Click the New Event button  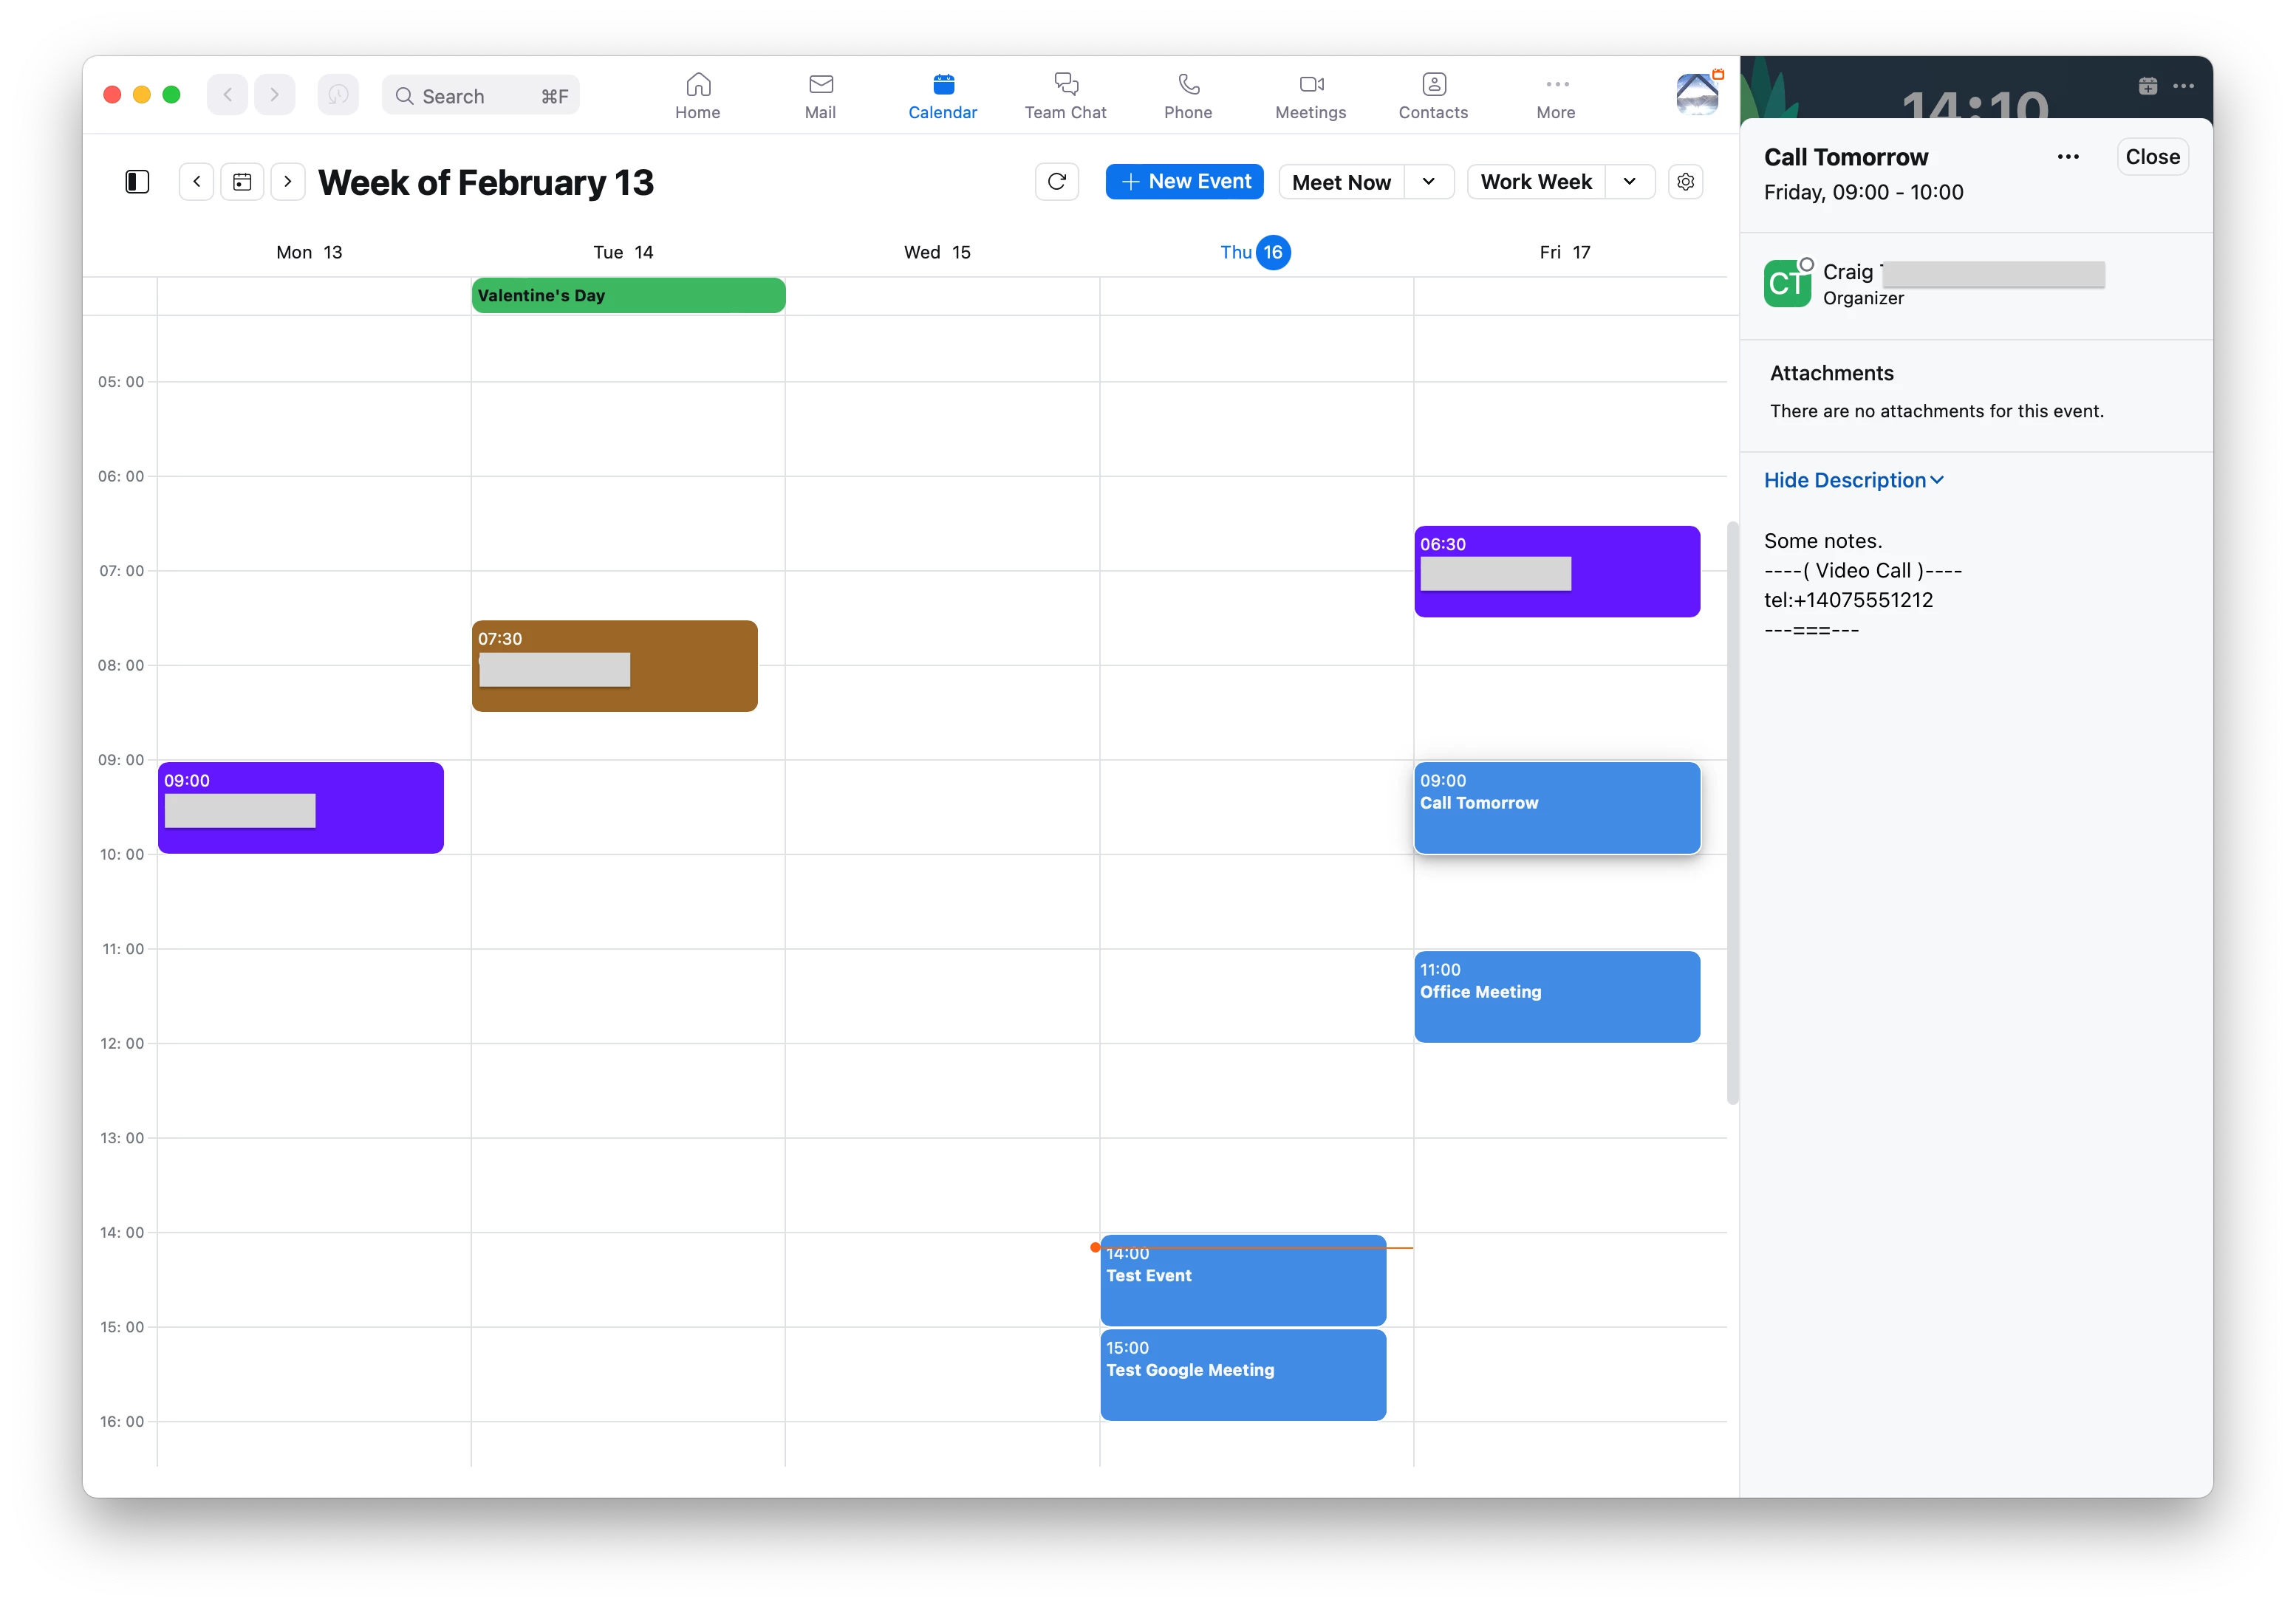[x=1184, y=182]
